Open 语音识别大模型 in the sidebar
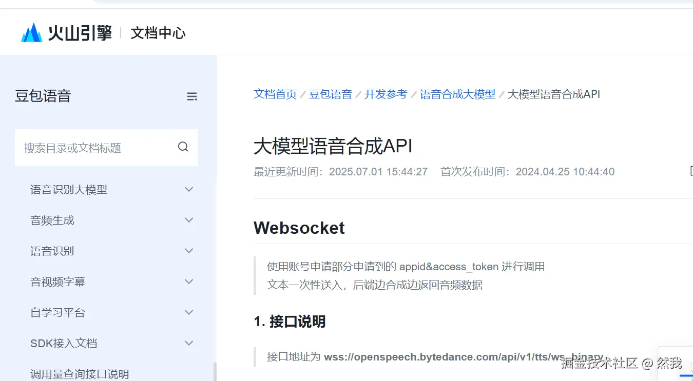The image size is (693, 381). pyautogui.click(x=69, y=190)
